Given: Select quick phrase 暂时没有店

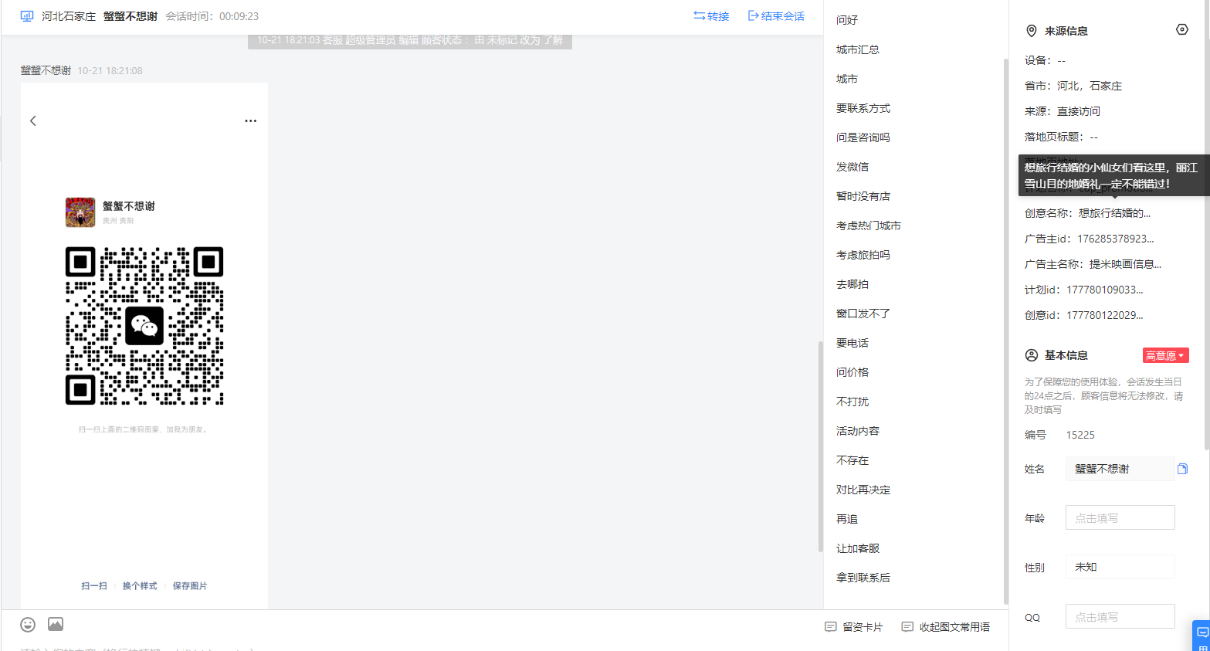Looking at the screenshot, I should 863,196.
